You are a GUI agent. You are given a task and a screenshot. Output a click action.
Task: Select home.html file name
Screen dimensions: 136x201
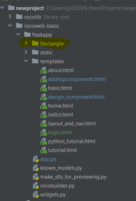pyautogui.click(x=61, y=106)
